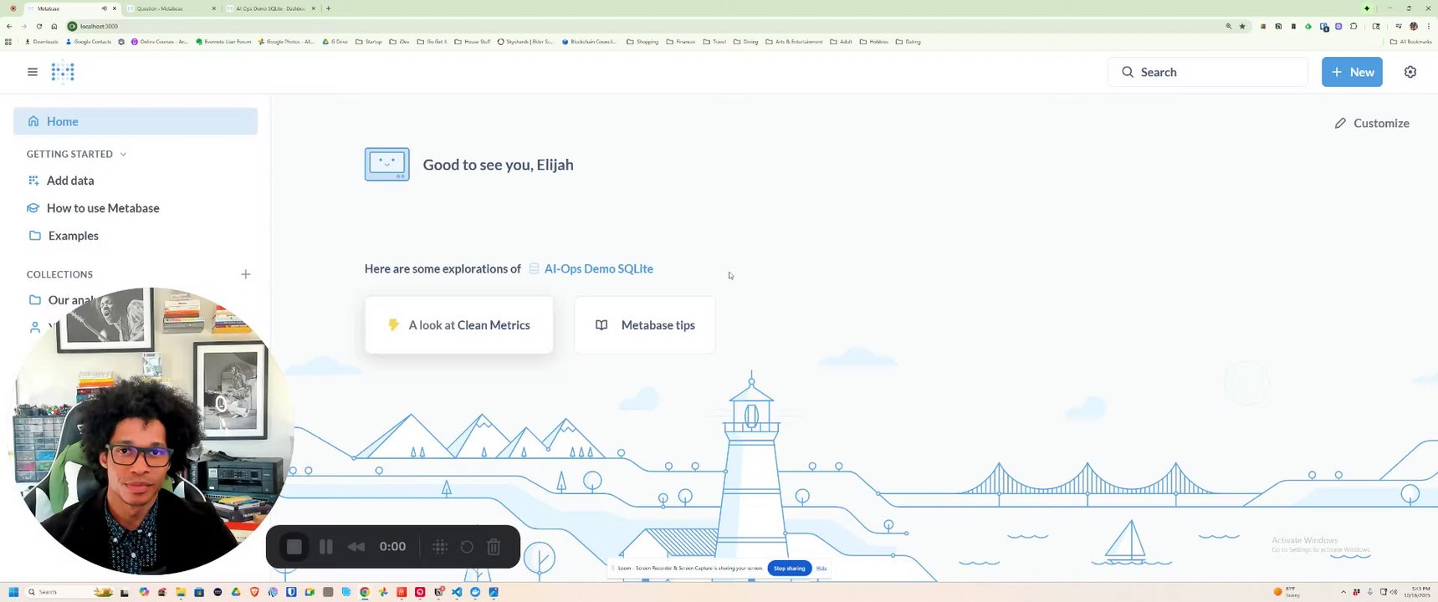
Task: Restart the Loom recording
Action: (467, 547)
